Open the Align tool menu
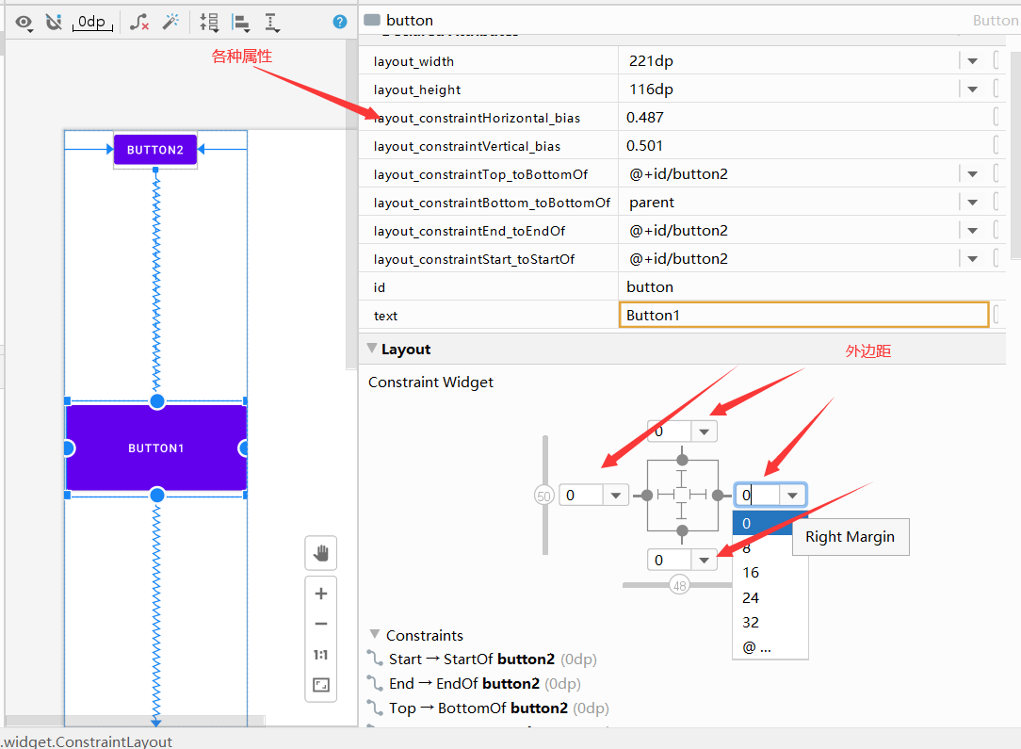The image size is (1021, 749). tap(241, 23)
